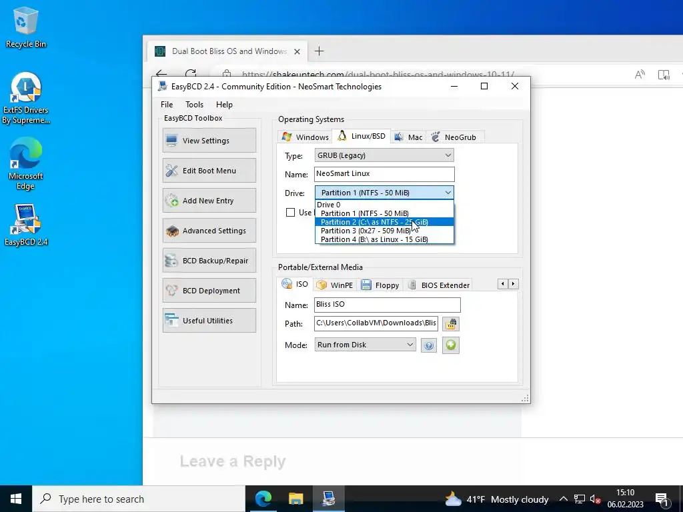This screenshot has height=512, width=683.
Task: Click the NeoSmart Linux name field
Action: (384, 174)
